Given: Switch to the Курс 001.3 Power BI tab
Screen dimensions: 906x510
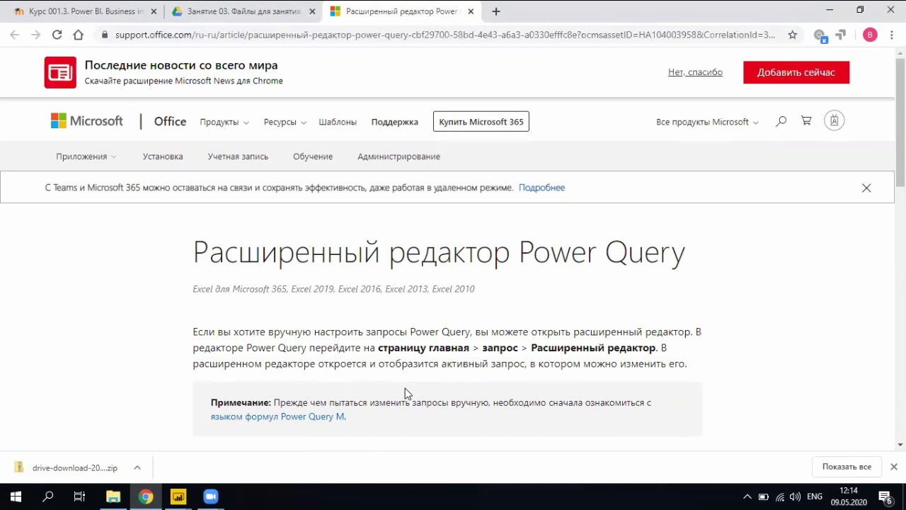Looking at the screenshot, I should coord(84,11).
